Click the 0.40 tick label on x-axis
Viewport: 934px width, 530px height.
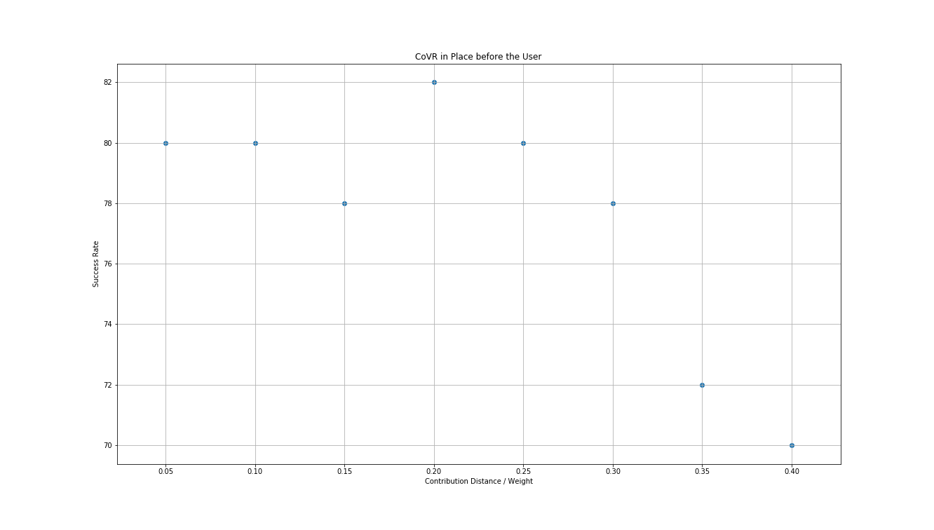coord(792,472)
